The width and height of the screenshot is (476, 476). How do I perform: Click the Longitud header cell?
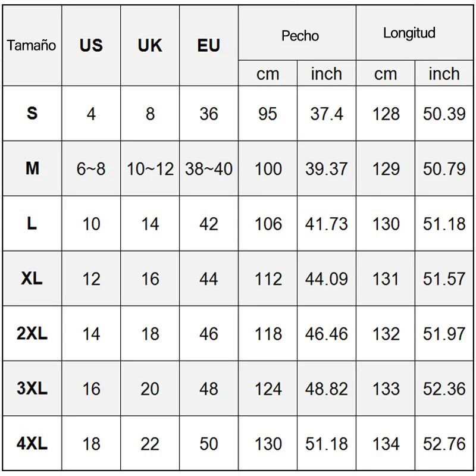click(x=414, y=33)
